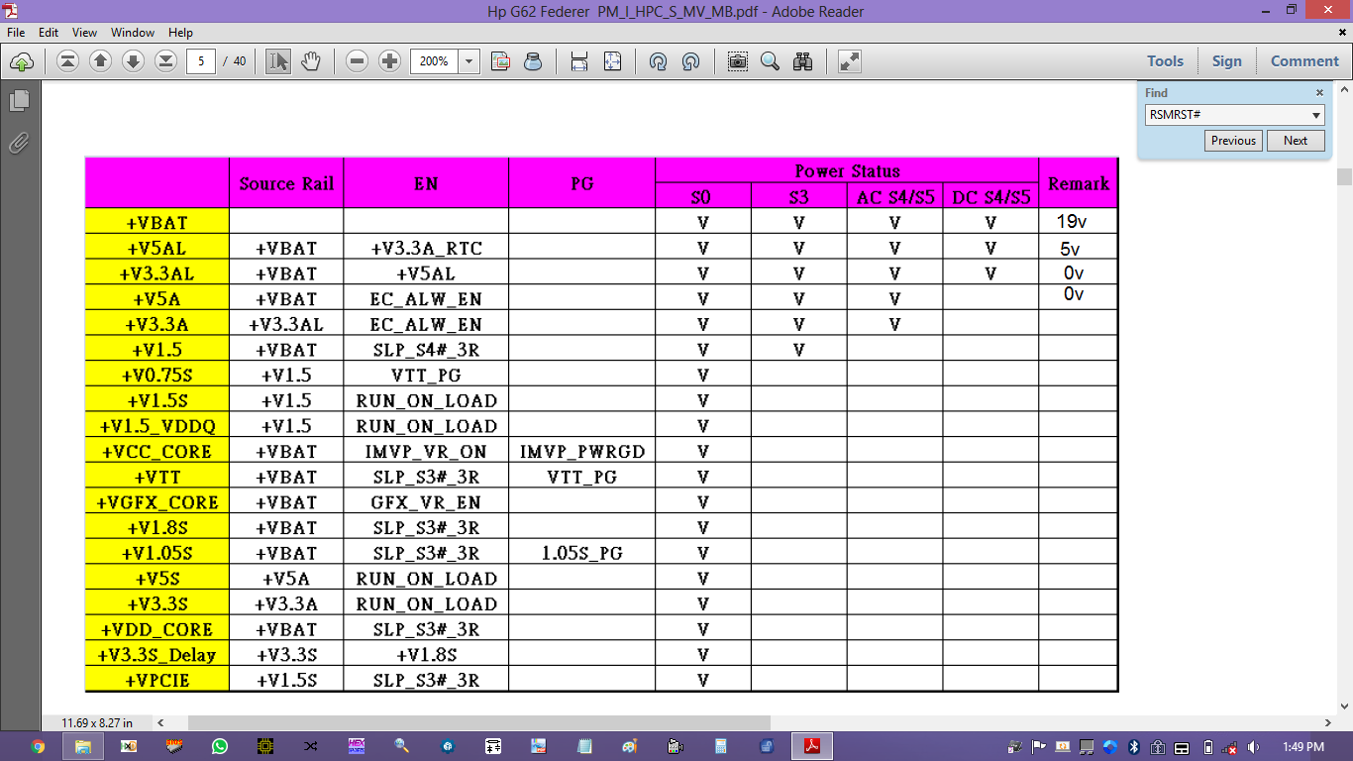
Task: Click the horizontal scrollbar left arrow
Action: coord(160,722)
